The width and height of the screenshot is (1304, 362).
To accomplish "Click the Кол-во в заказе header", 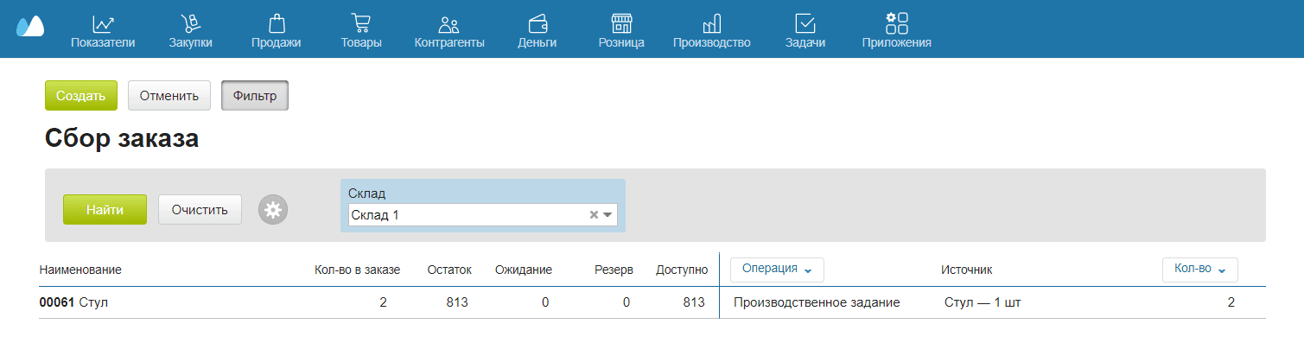I will 357,270.
